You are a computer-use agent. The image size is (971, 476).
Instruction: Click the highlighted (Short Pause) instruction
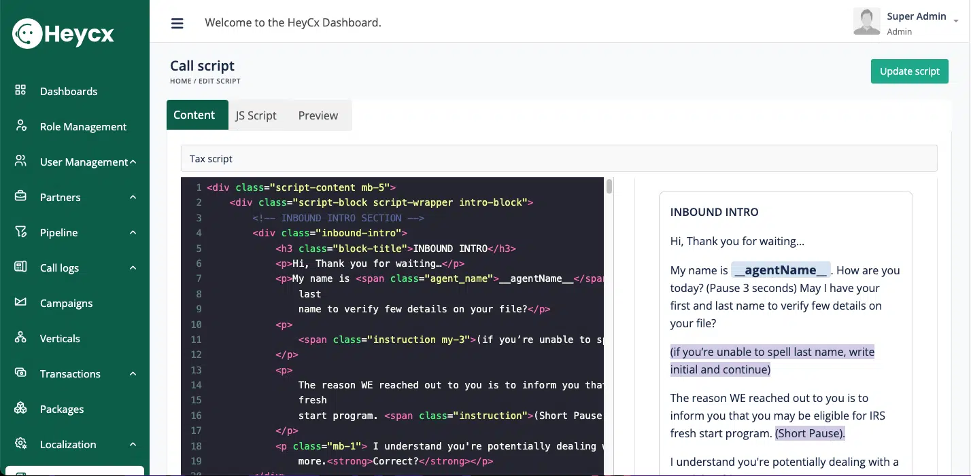pos(810,433)
